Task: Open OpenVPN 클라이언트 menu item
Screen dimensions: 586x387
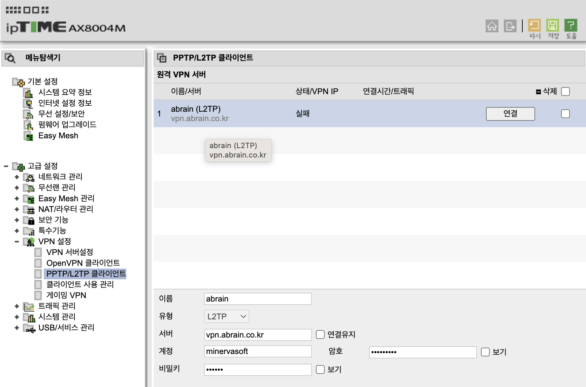Action: tap(83, 263)
